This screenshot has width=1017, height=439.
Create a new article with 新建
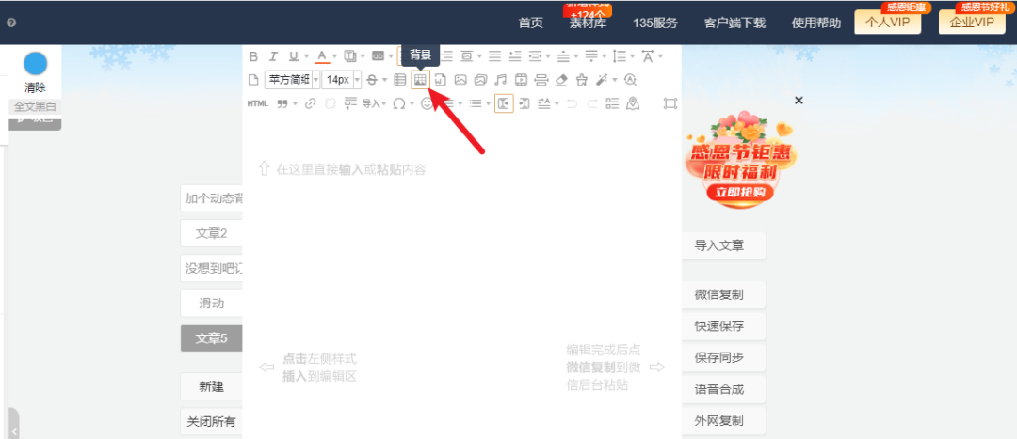(x=212, y=387)
